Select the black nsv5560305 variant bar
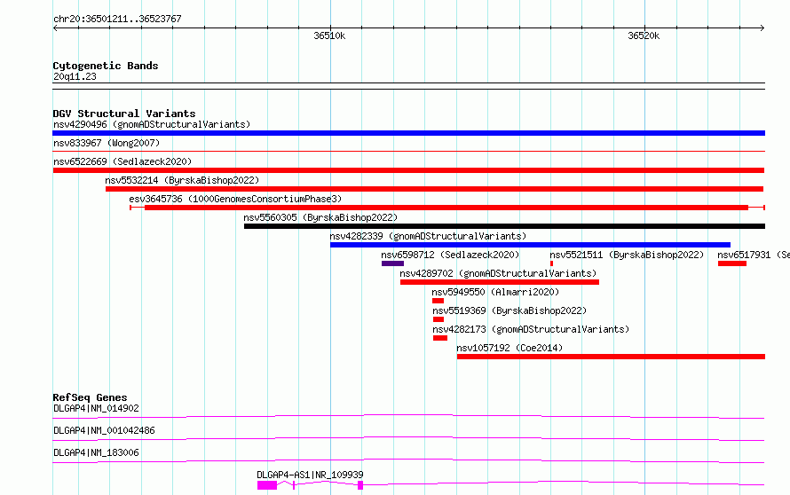790x495 pixels. [504, 226]
